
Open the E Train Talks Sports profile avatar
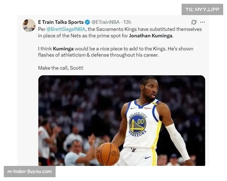pyautogui.click(x=29, y=25)
